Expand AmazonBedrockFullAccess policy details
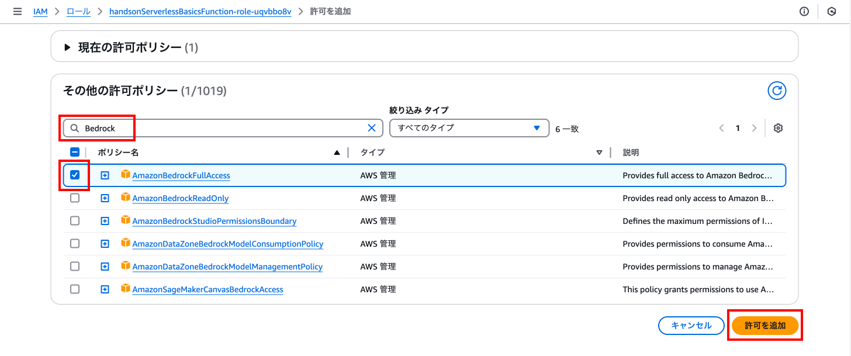Viewport: 851px width, 356px height. click(x=105, y=175)
